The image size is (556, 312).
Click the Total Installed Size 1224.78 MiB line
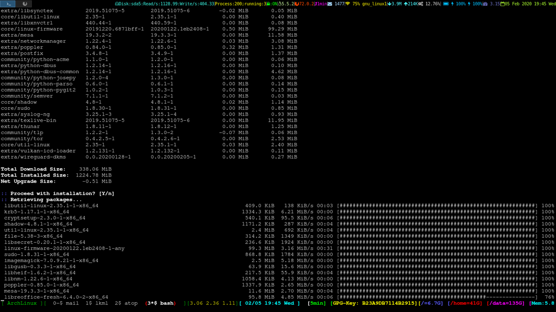click(x=56, y=175)
